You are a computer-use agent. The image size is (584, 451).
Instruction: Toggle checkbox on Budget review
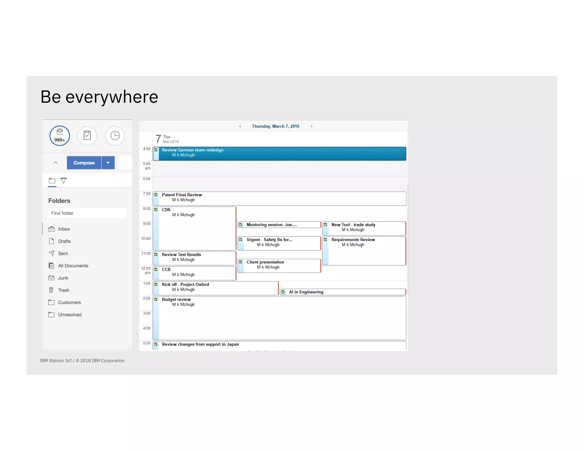(156, 299)
